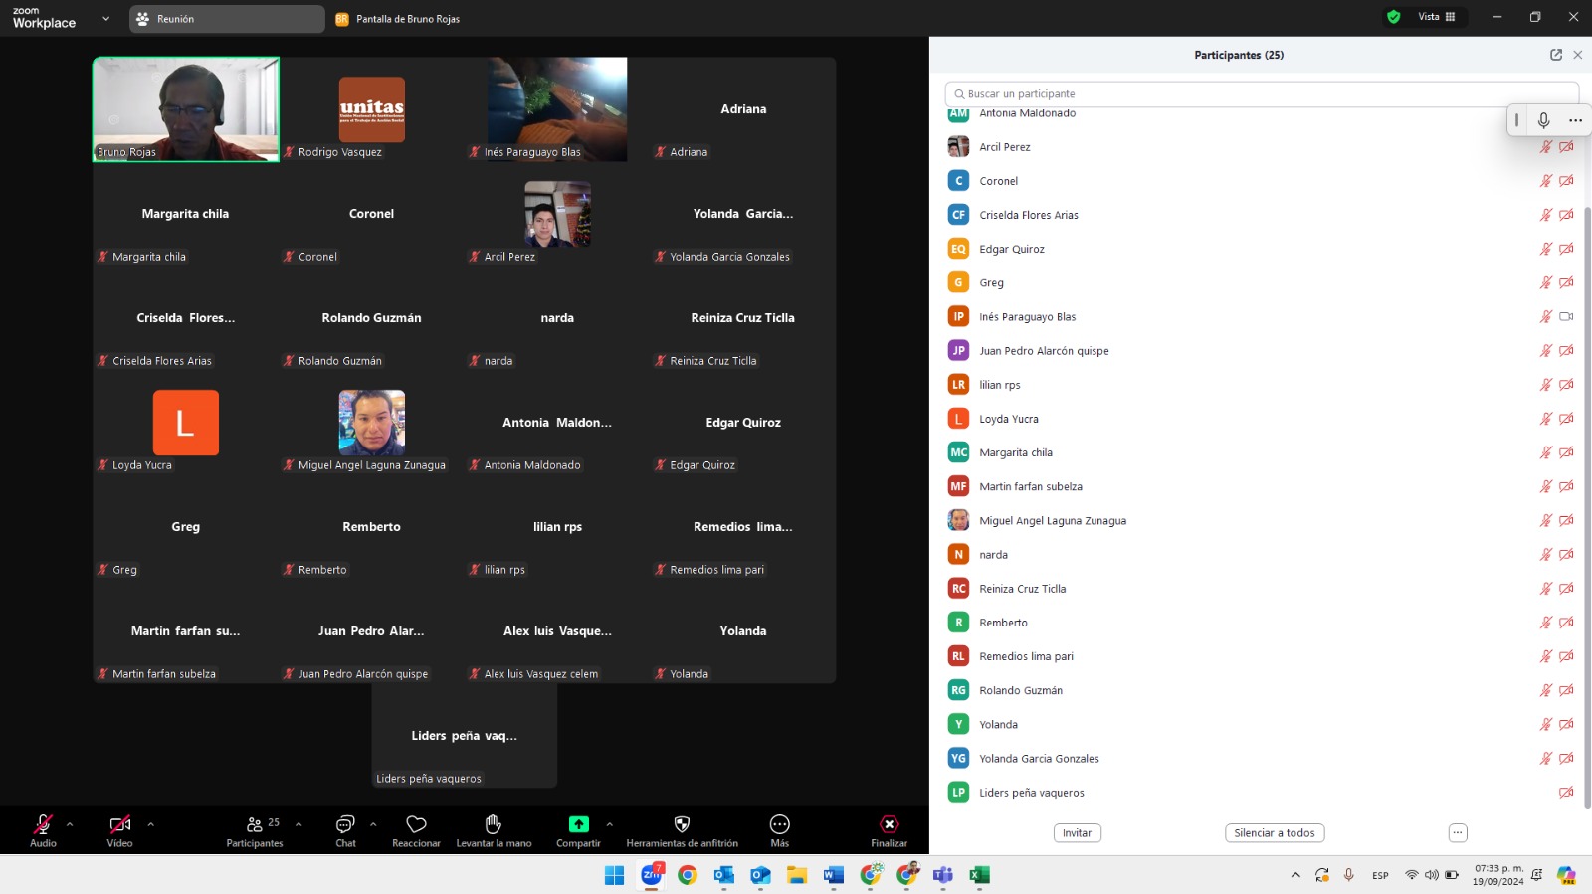Click floating microphone icon in participants panel
The width and height of the screenshot is (1592, 894).
[x=1543, y=120]
